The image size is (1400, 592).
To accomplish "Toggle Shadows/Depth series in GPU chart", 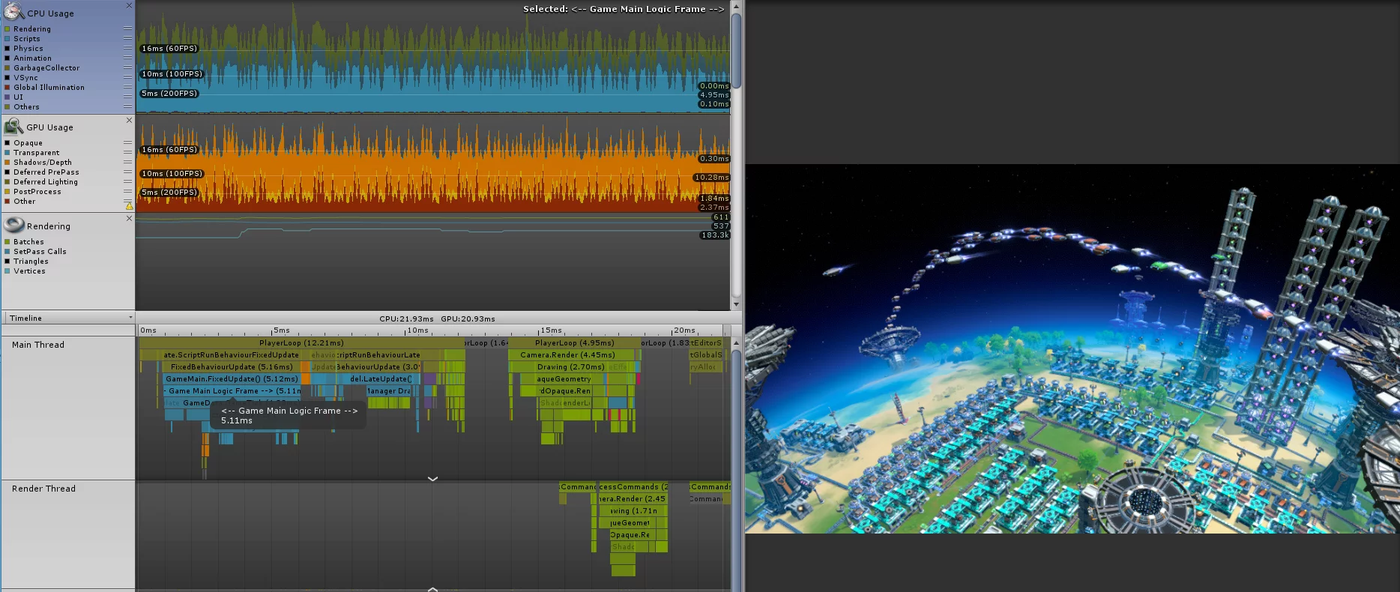I will point(7,163).
